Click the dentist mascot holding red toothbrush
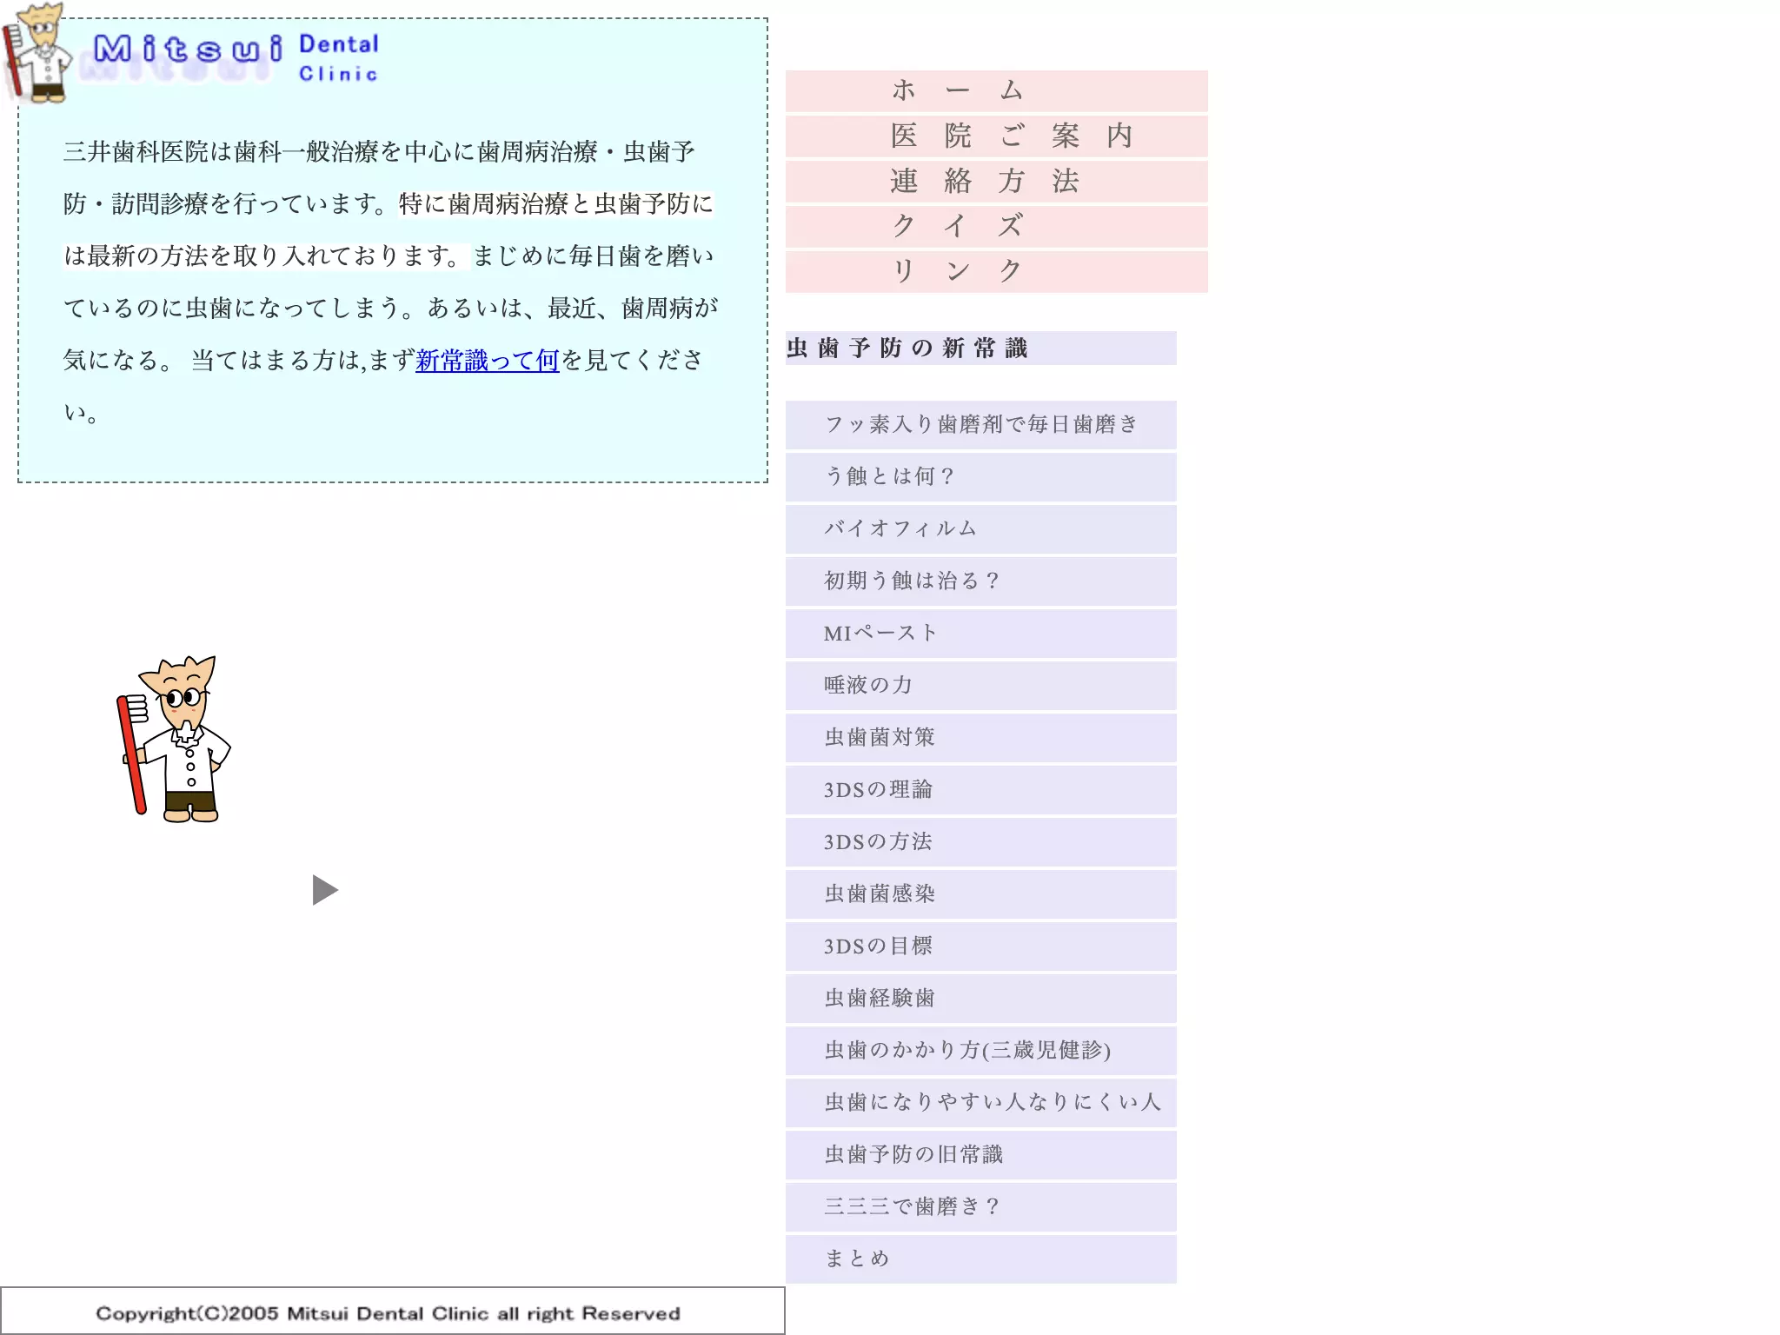The width and height of the screenshot is (1780, 1335). pos(174,739)
